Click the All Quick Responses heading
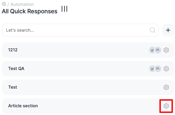 click(x=30, y=11)
